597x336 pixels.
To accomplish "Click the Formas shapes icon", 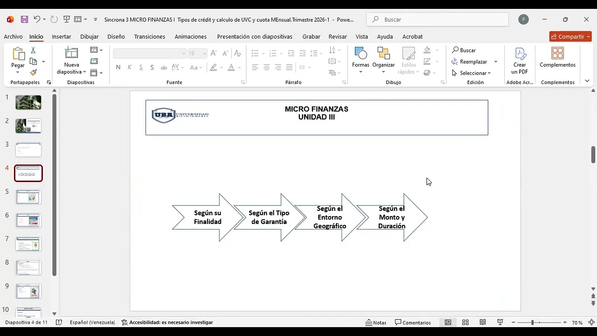I will pos(361,53).
